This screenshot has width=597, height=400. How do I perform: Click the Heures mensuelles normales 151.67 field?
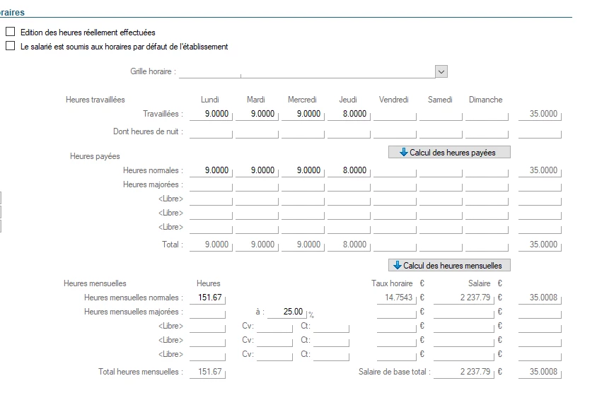207,298
